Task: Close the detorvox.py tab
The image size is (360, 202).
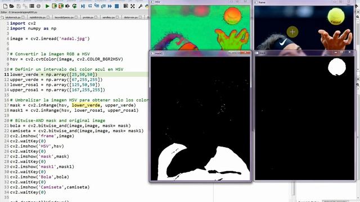Action: coord(140,17)
